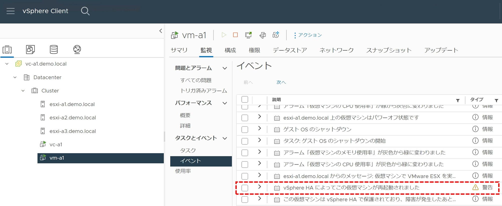This screenshot has height=206, width=502.
Task: Click VM icon beside vc-a1
Action: tap(43, 144)
